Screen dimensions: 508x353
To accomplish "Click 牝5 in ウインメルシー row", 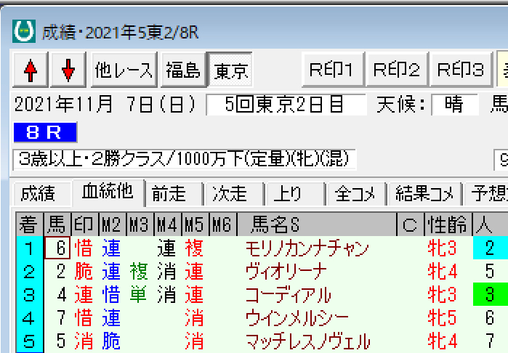I will [443, 318].
